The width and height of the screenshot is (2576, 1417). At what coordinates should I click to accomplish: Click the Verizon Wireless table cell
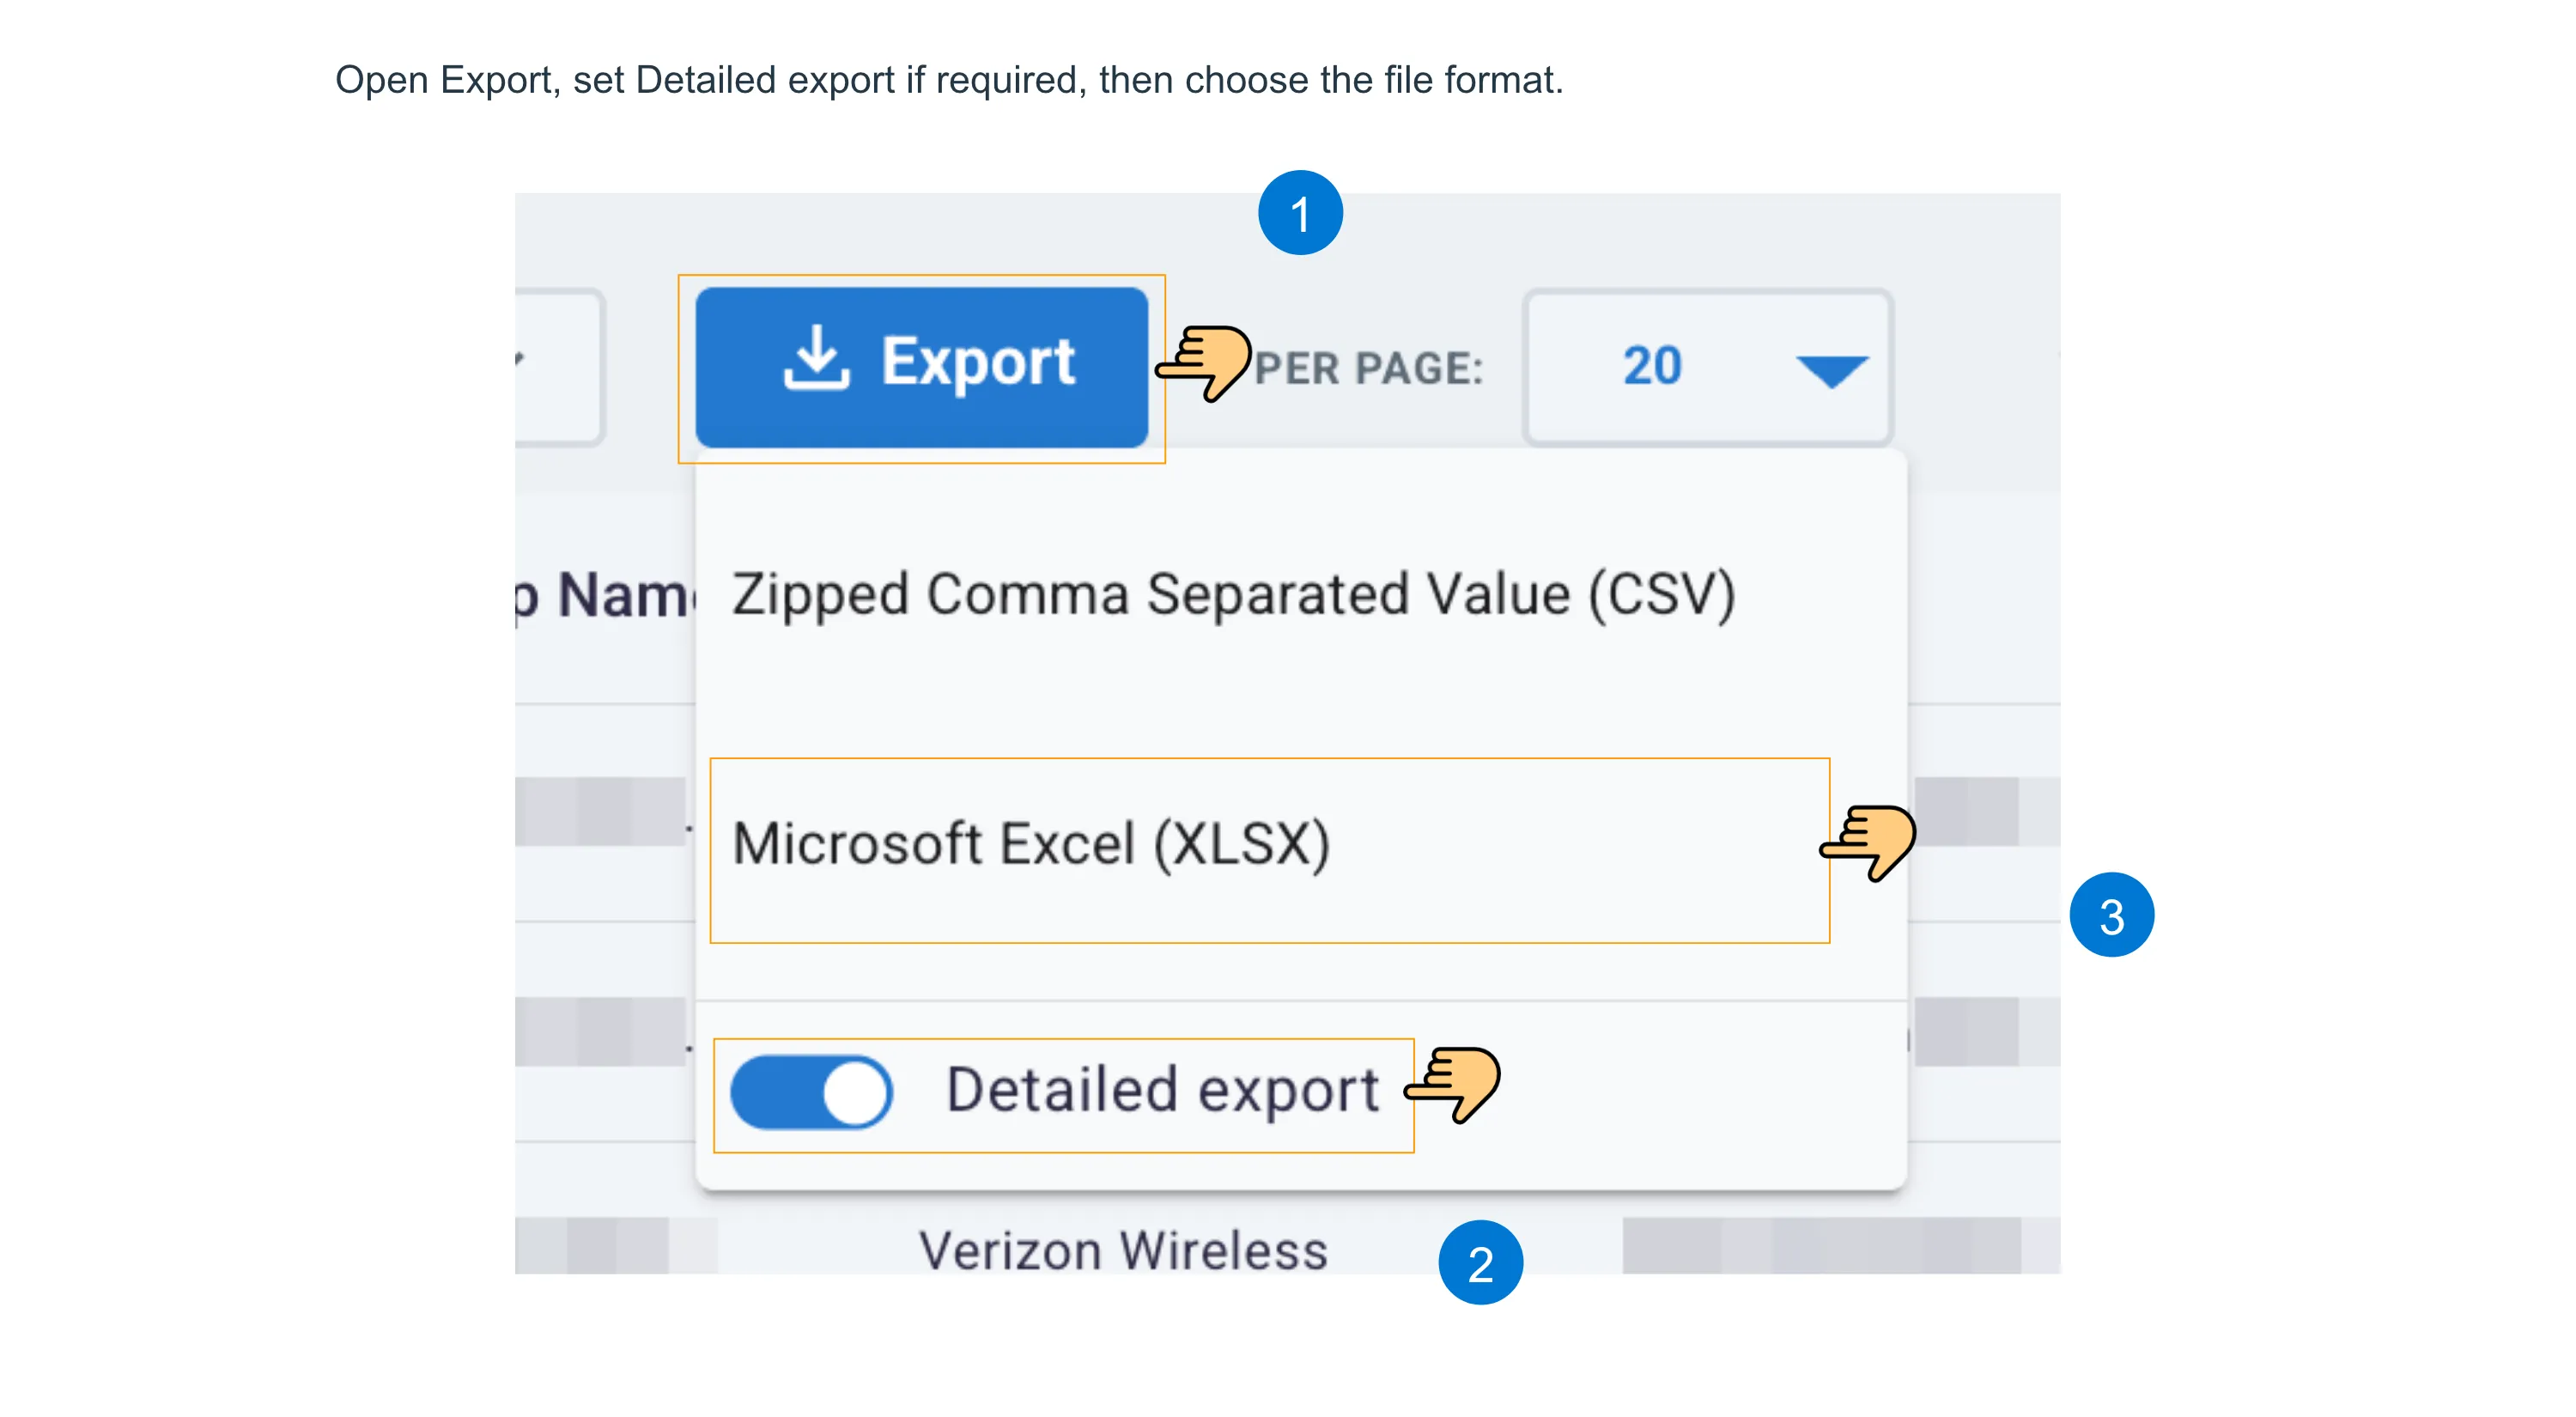[x=1123, y=1249]
